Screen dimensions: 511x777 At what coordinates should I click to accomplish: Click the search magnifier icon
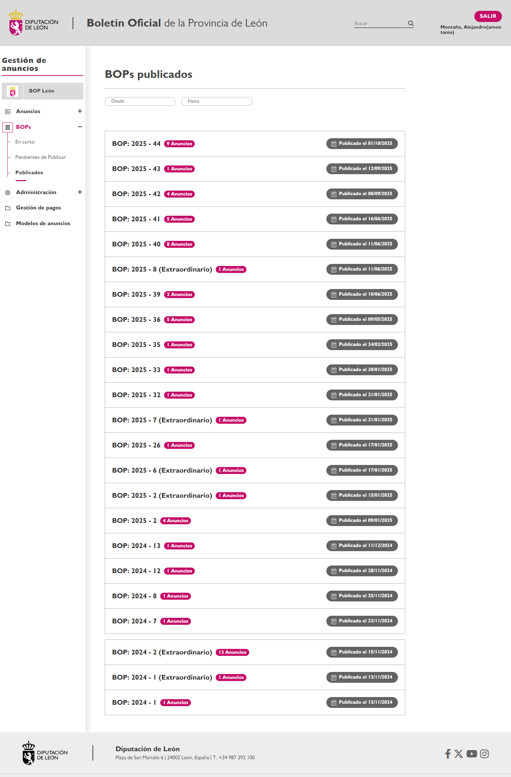(x=410, y=23)
